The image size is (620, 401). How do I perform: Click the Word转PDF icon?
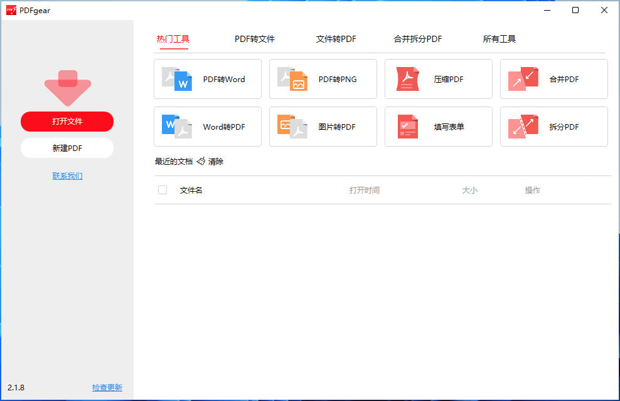tap(177, 127)
